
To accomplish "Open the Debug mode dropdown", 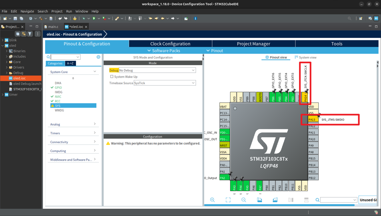I will (x=157, y=70).
